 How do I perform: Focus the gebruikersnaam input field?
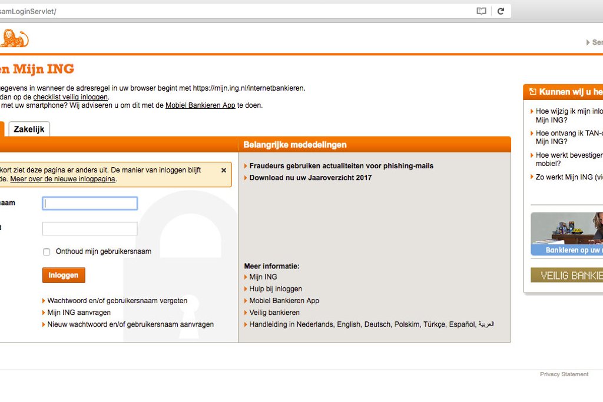coord(90,204)
